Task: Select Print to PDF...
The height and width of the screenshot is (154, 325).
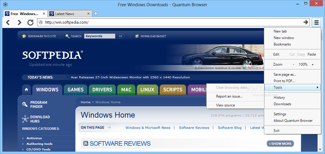Action: click(x=284, y=81)
